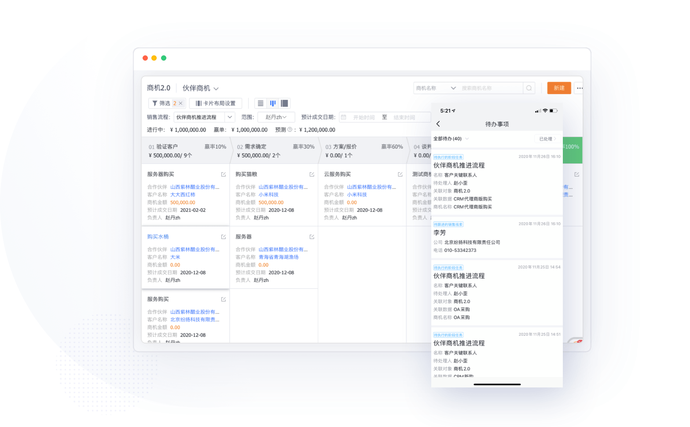This screenshot has height=427, width=690.
Task: Open the 范围 赵丹zh dropdown
Action: point(276,117)
